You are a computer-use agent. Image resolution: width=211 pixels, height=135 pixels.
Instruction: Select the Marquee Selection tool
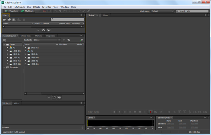(x=75, y=11)
